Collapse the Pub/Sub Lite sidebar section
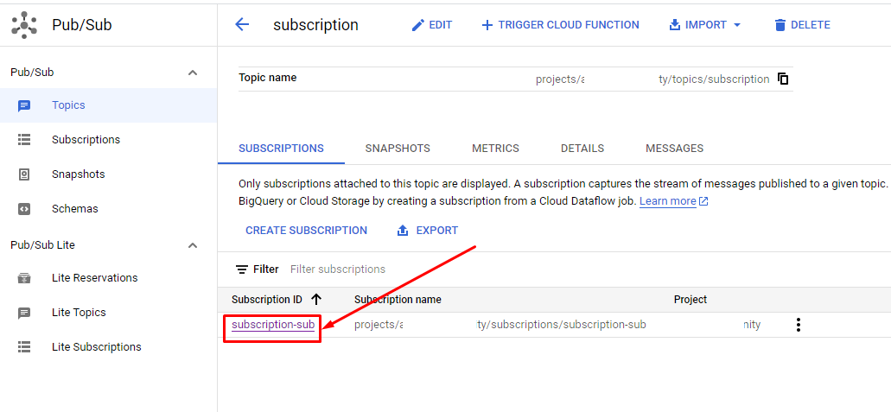 [194, 245]
